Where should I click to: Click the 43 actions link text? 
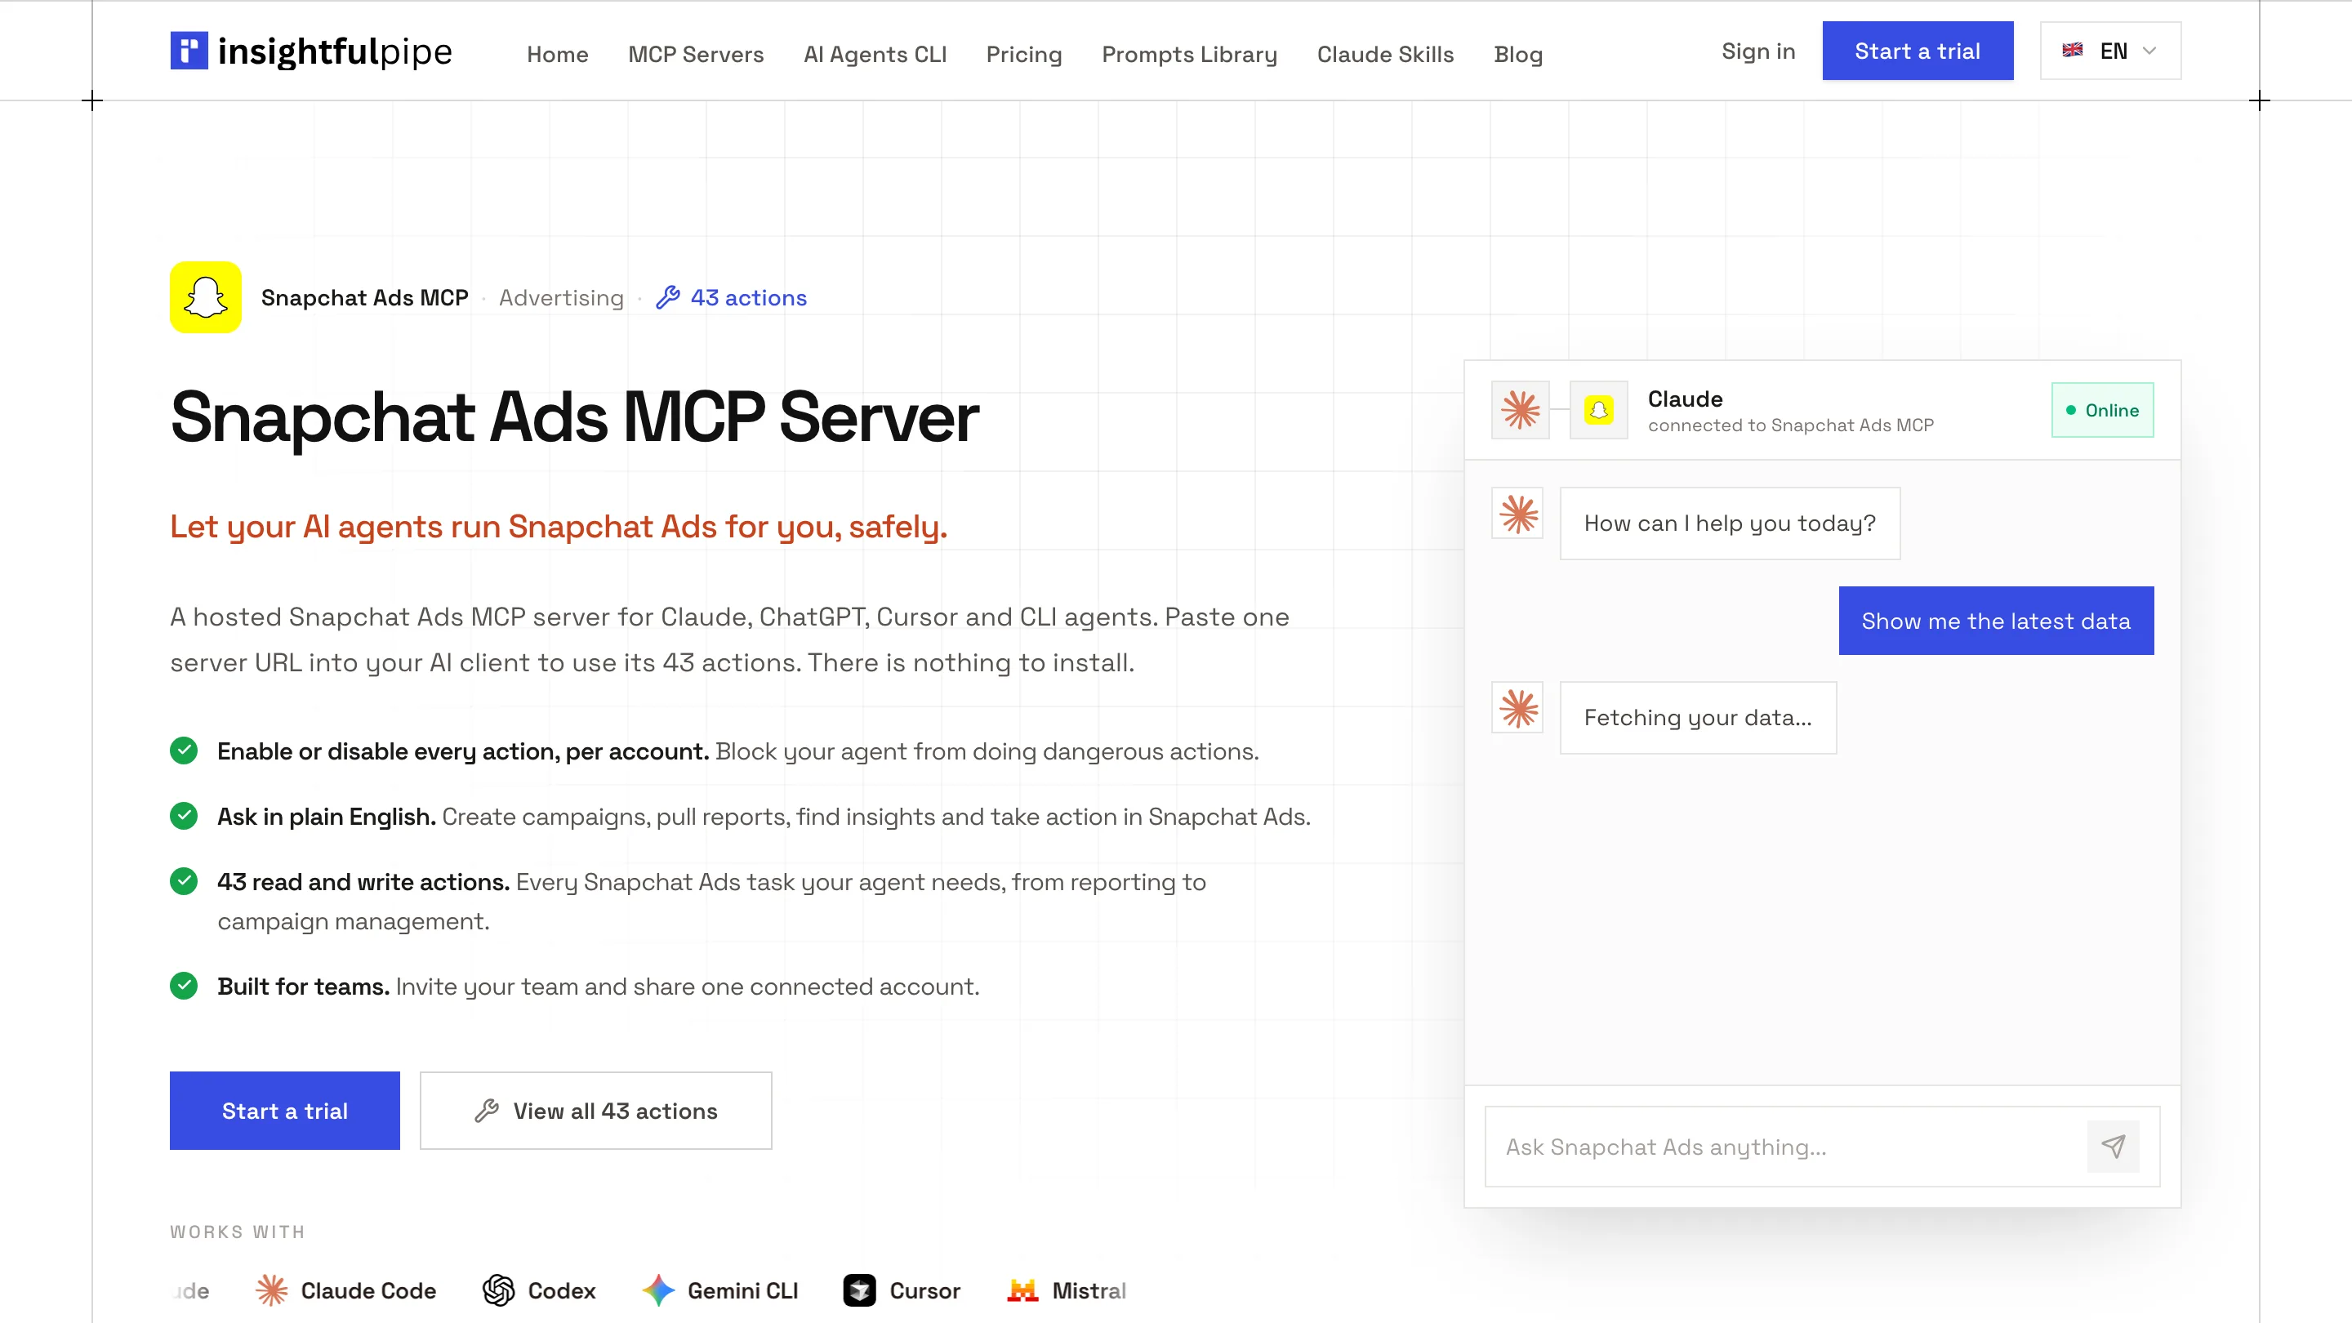tap(749, 297)
